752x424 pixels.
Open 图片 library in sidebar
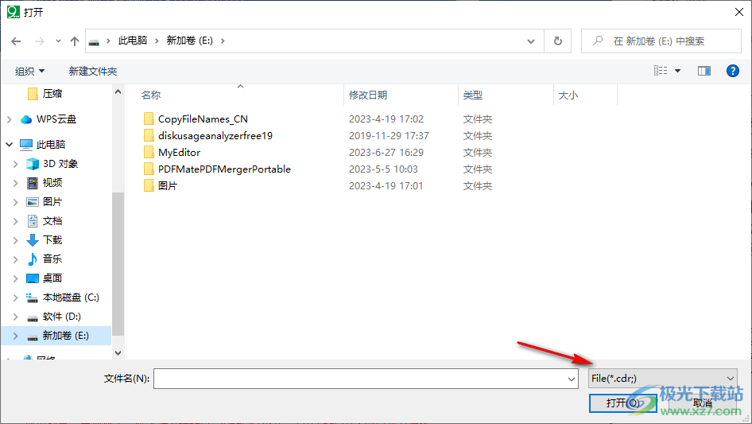52,202
